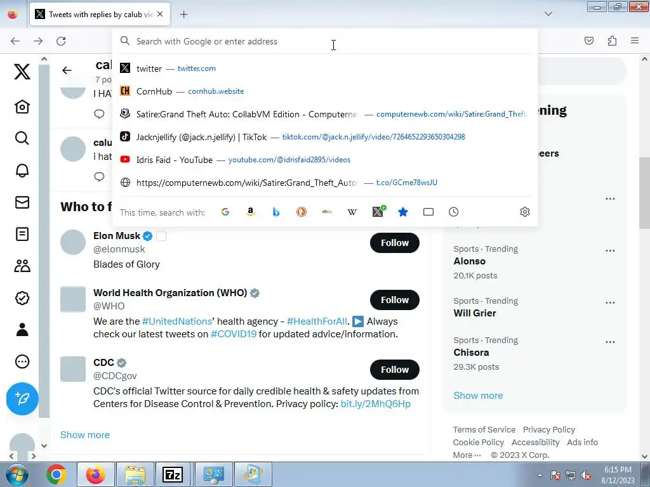Search open tabs using the tab icon
Viewport: 650px width, 487px height.
point(428,212)
